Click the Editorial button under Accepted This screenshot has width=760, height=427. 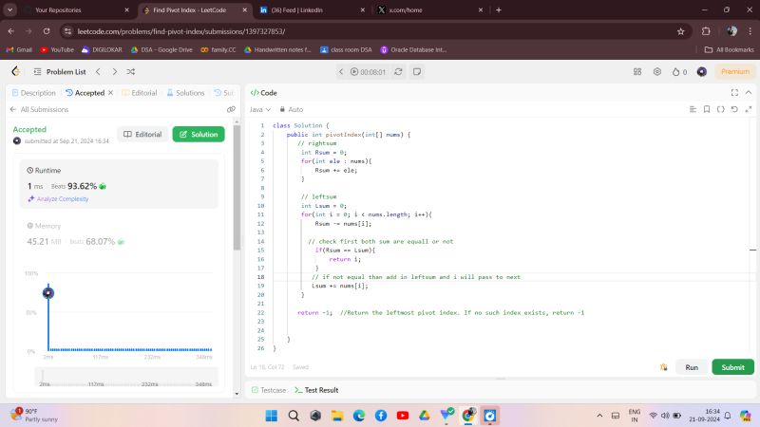pos(142,134)
